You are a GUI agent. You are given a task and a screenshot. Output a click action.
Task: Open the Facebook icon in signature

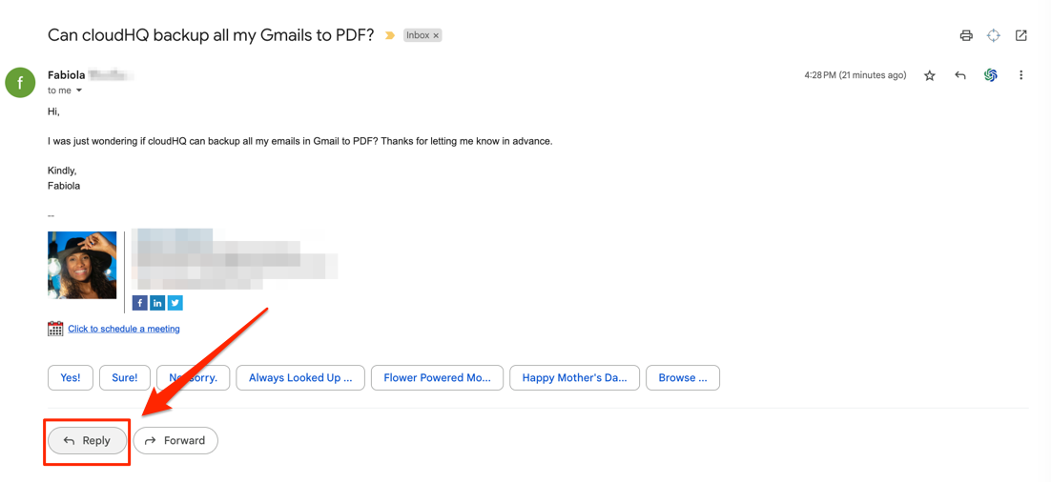coord(139,303)
